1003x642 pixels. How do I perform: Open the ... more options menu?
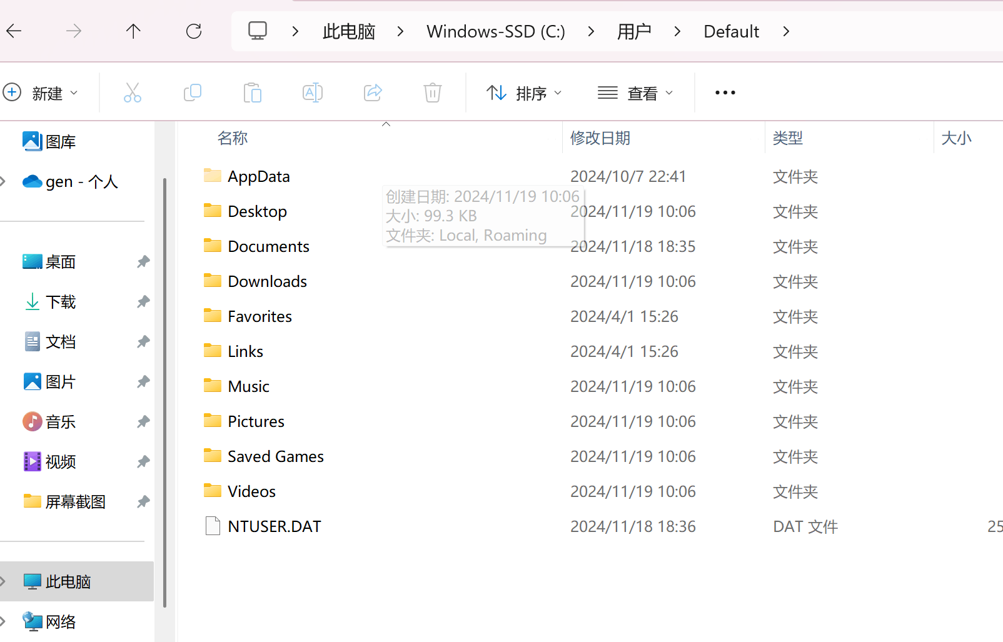pos(724,93)
